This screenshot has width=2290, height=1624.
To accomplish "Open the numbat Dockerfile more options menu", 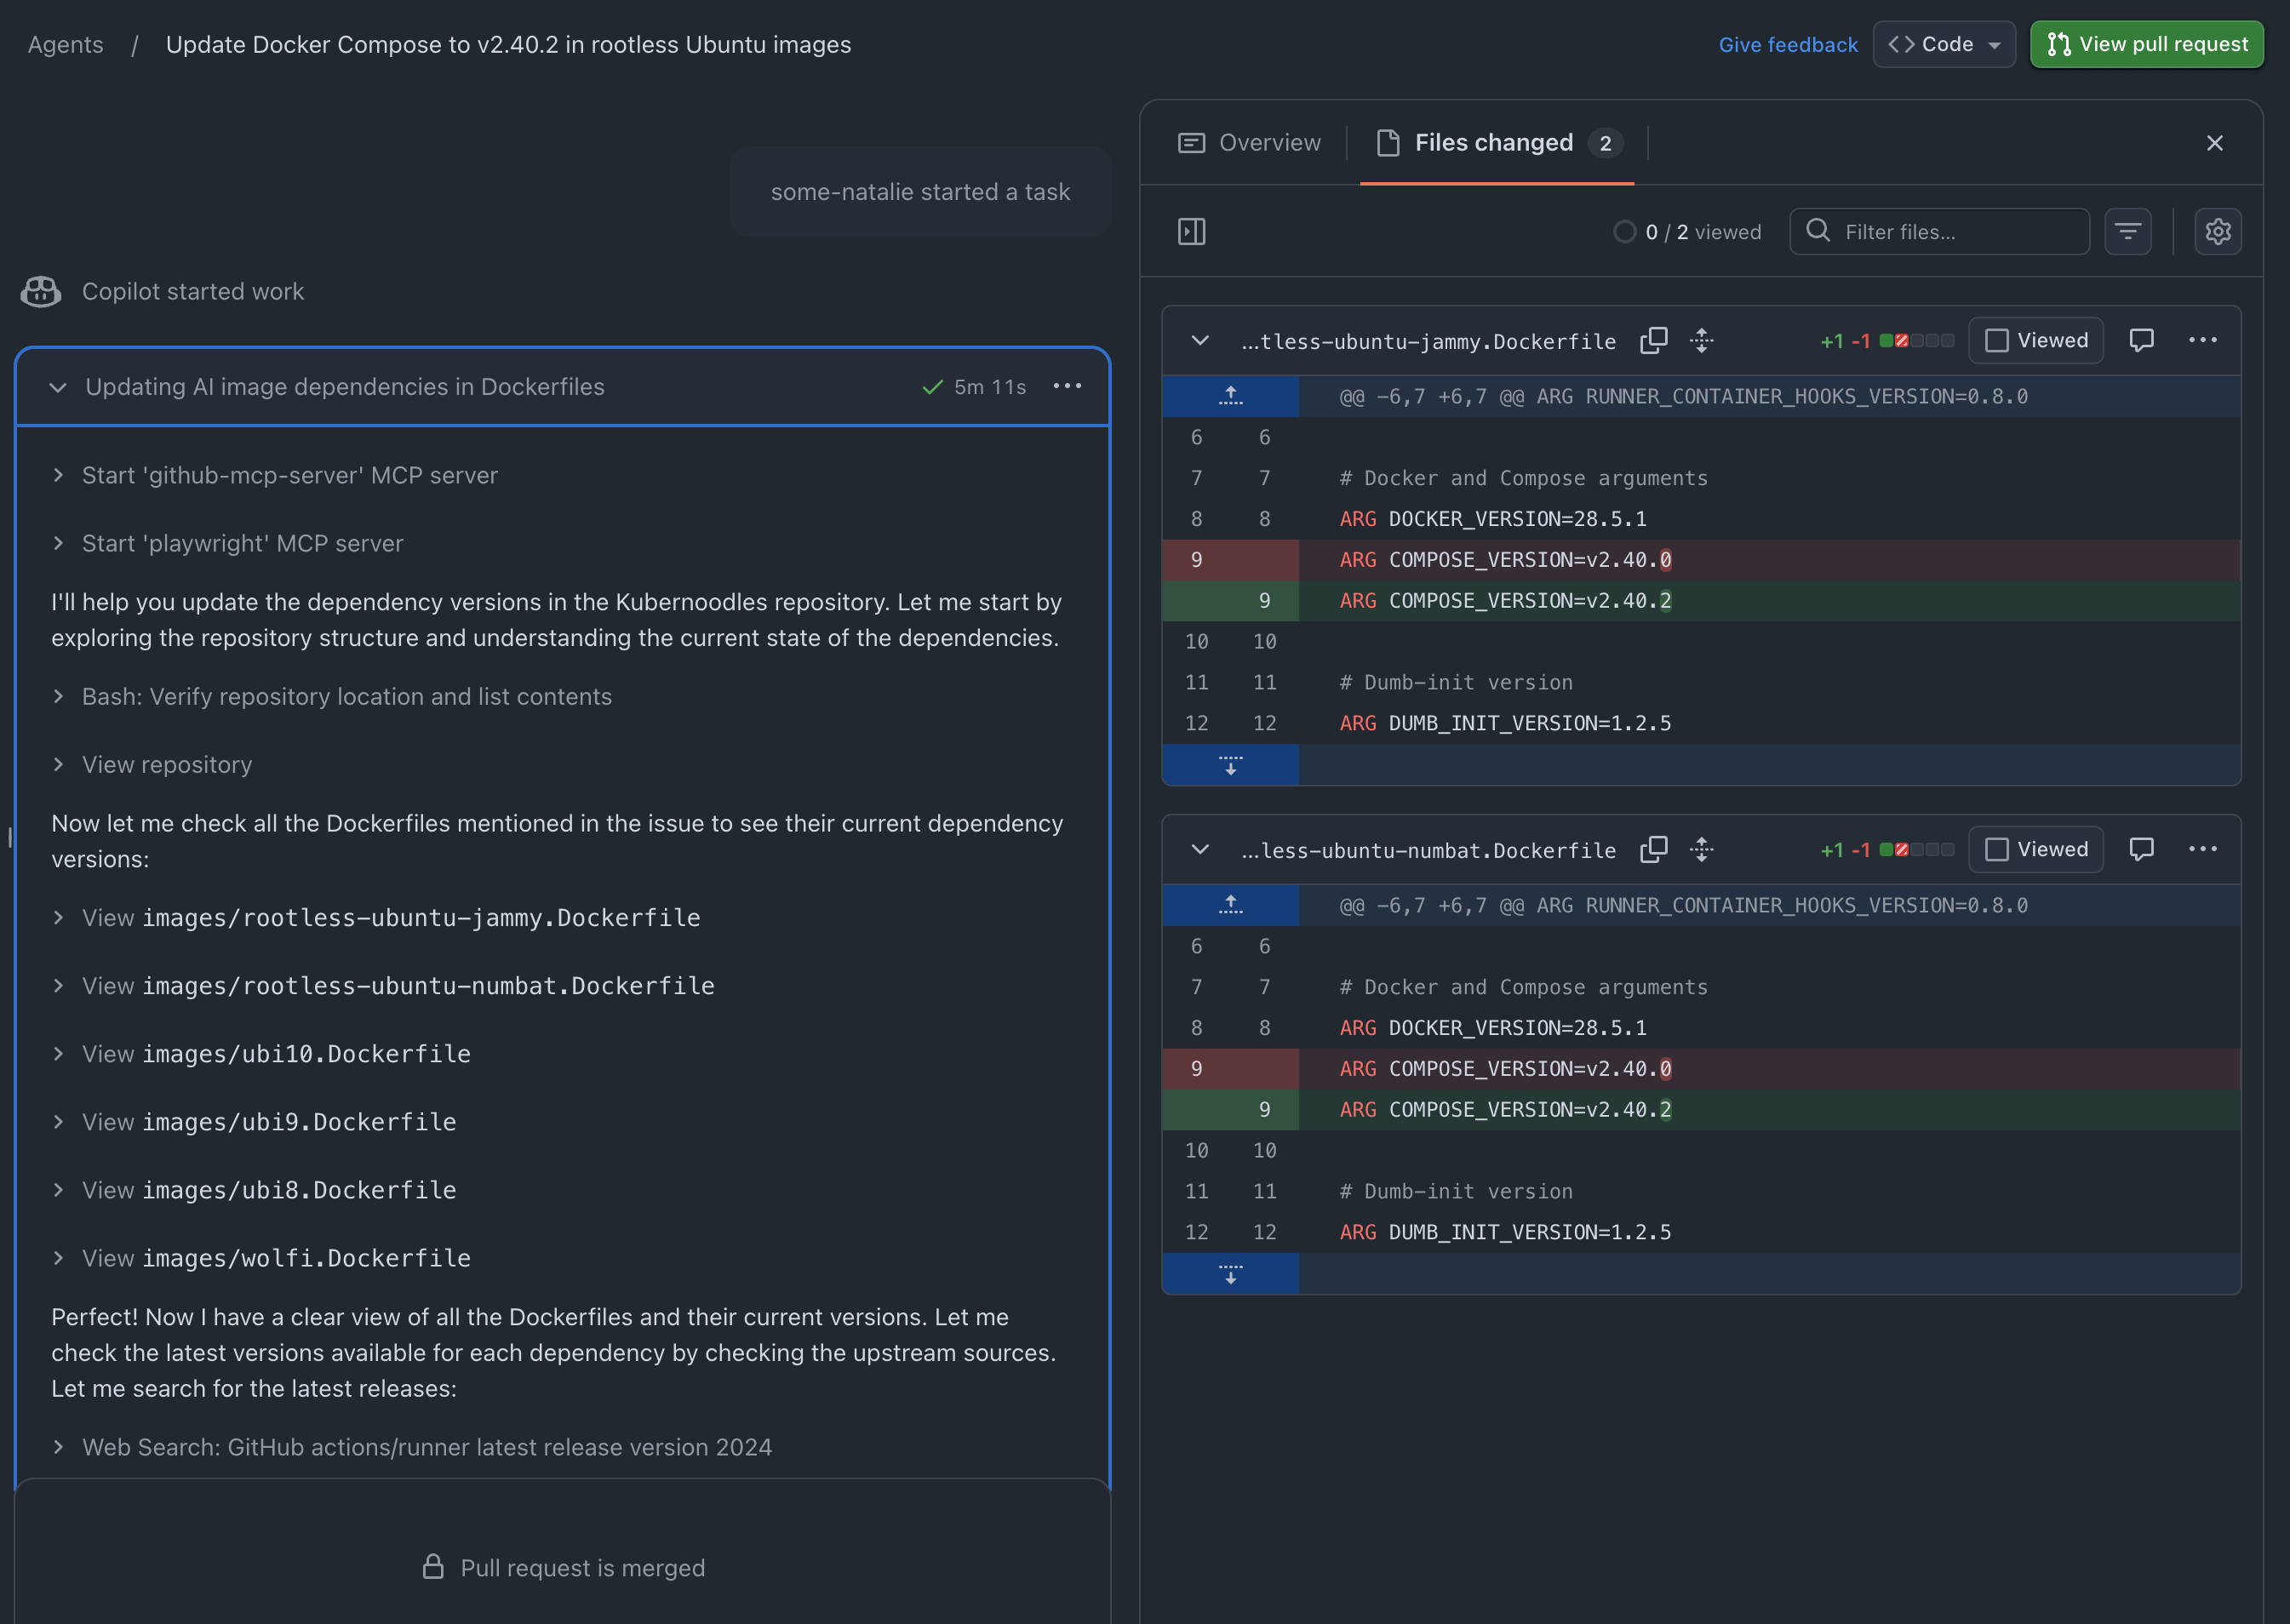I will (2202, 849).
